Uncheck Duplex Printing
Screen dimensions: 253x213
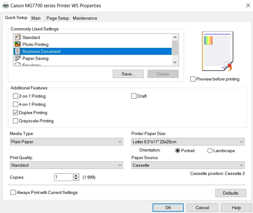pyautogui.click(x=16, y=113)
